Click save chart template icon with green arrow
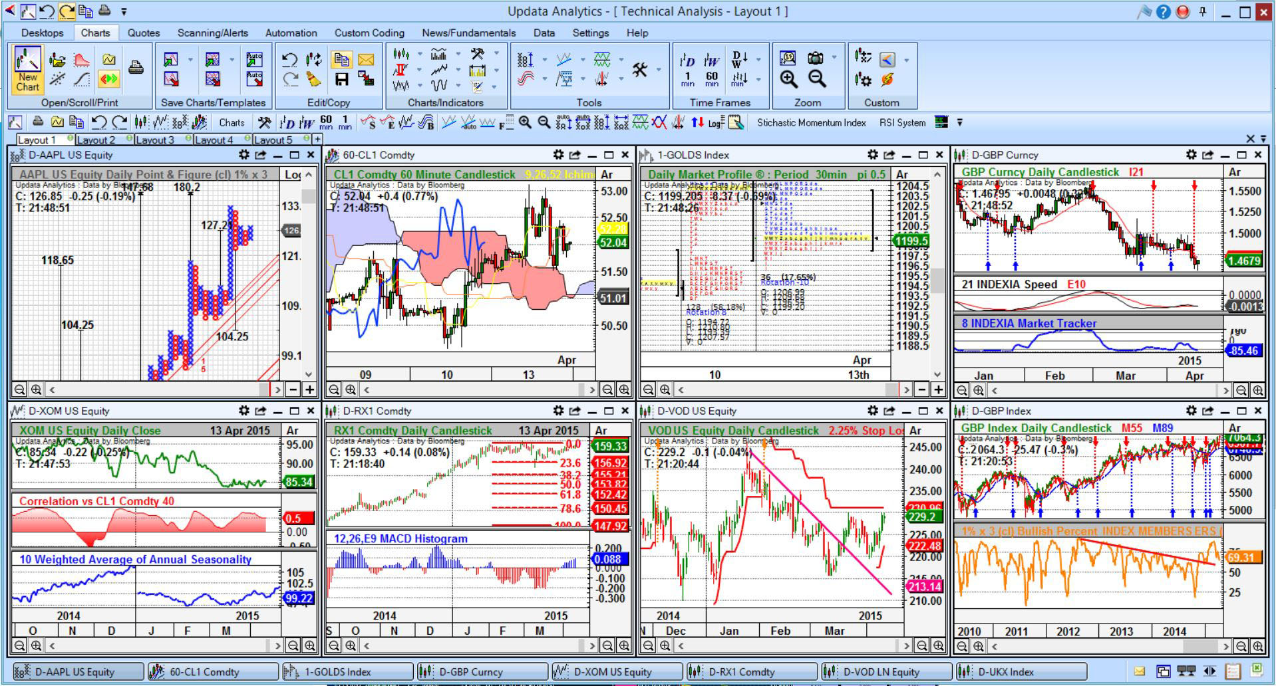The image size is (1276, 686). [x=170, y=60]
